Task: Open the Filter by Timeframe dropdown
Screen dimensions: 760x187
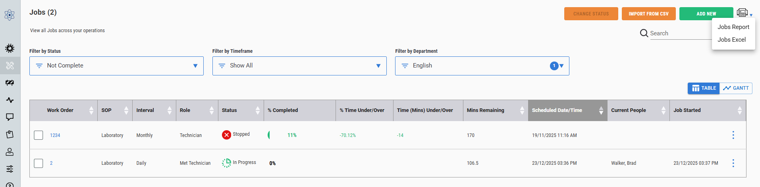Action: click(299, 66)
